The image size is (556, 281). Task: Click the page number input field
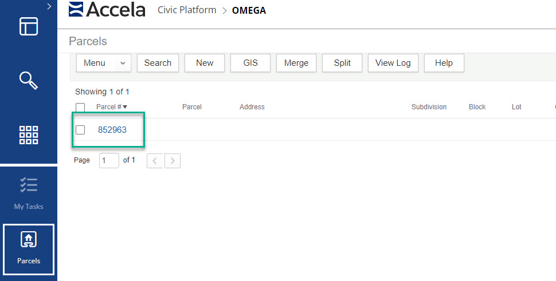109,161
